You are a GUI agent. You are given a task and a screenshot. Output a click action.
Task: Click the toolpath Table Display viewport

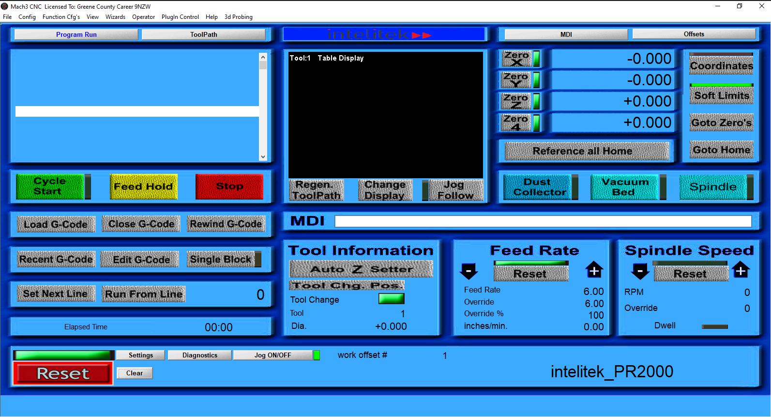pyautogui.click(x=386, y=115)
